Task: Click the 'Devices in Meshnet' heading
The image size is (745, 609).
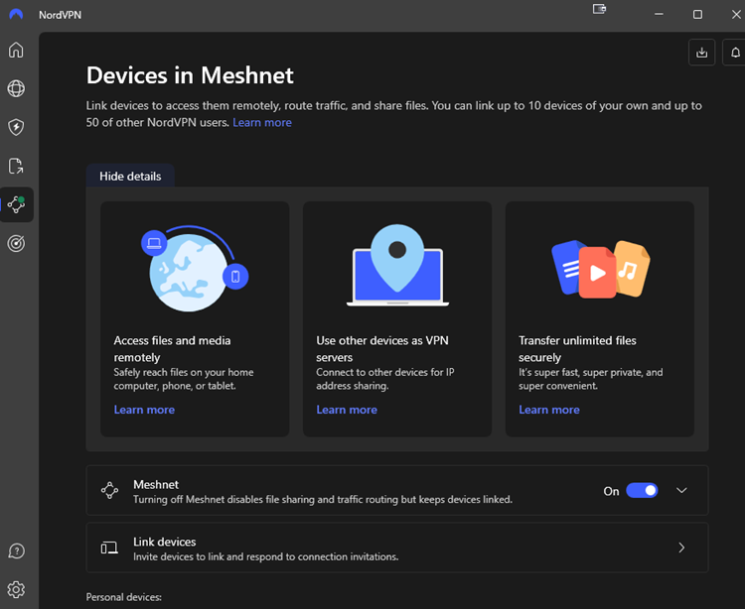Action: tap(190, 75)
